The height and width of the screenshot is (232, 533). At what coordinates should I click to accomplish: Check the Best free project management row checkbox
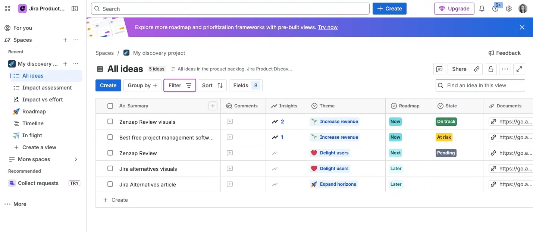point(110,137)
